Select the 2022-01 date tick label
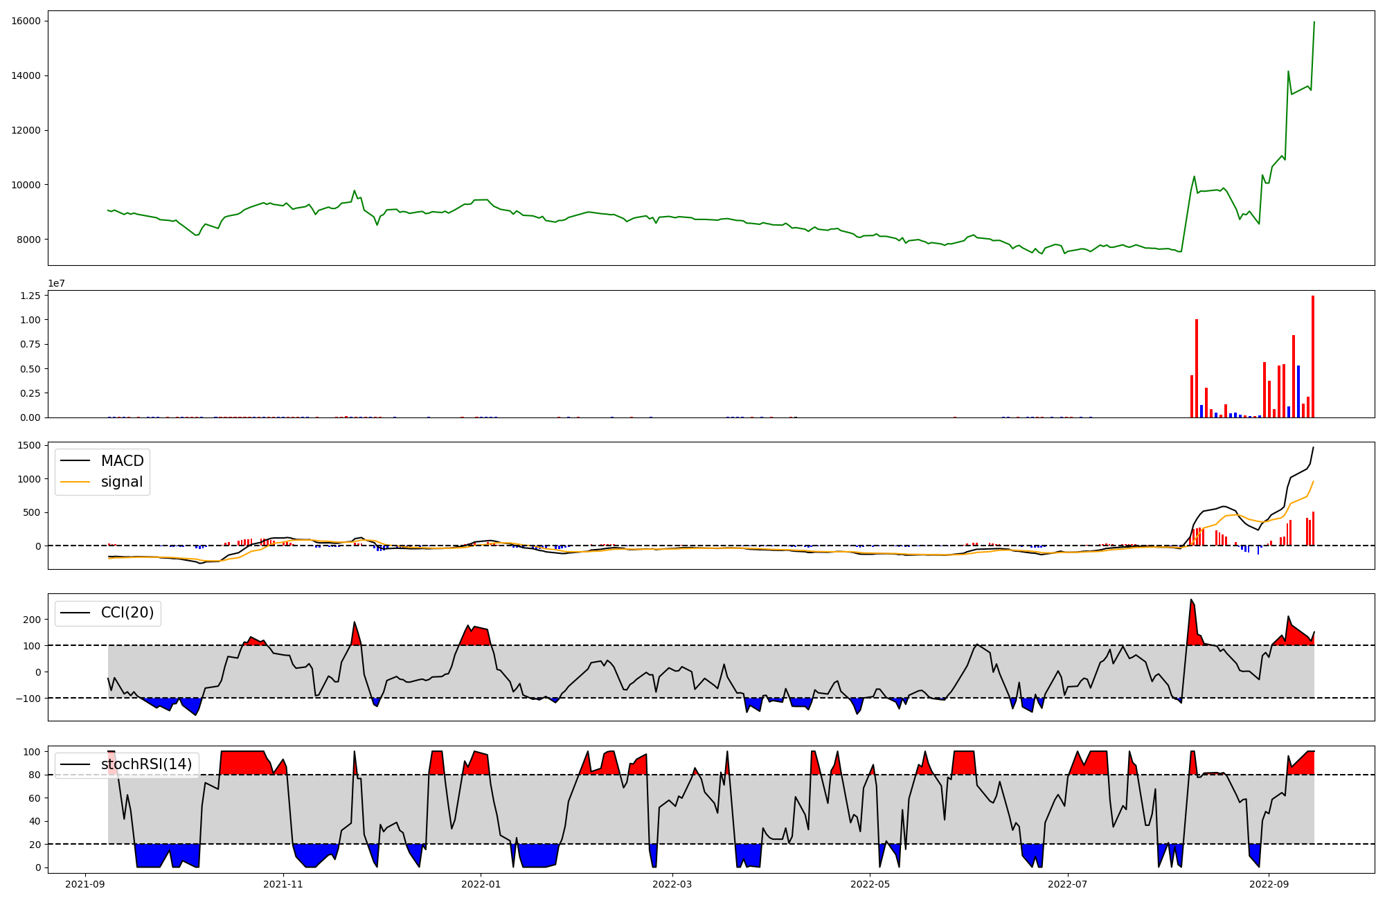This screenshot has width=1385, height=900. point(481,884)
